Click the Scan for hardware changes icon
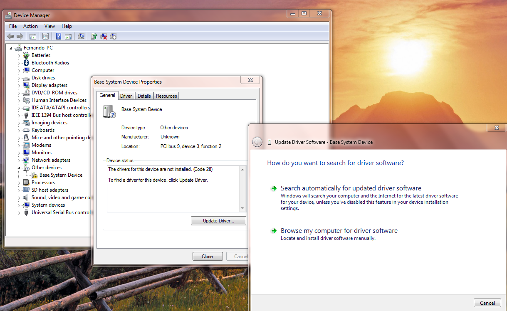Image resolution: width=507 pixels, height=311 pixels. coord(81,36)
